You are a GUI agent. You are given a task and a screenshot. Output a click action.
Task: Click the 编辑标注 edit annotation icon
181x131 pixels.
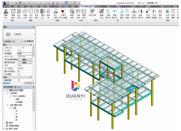coord(102,11)
